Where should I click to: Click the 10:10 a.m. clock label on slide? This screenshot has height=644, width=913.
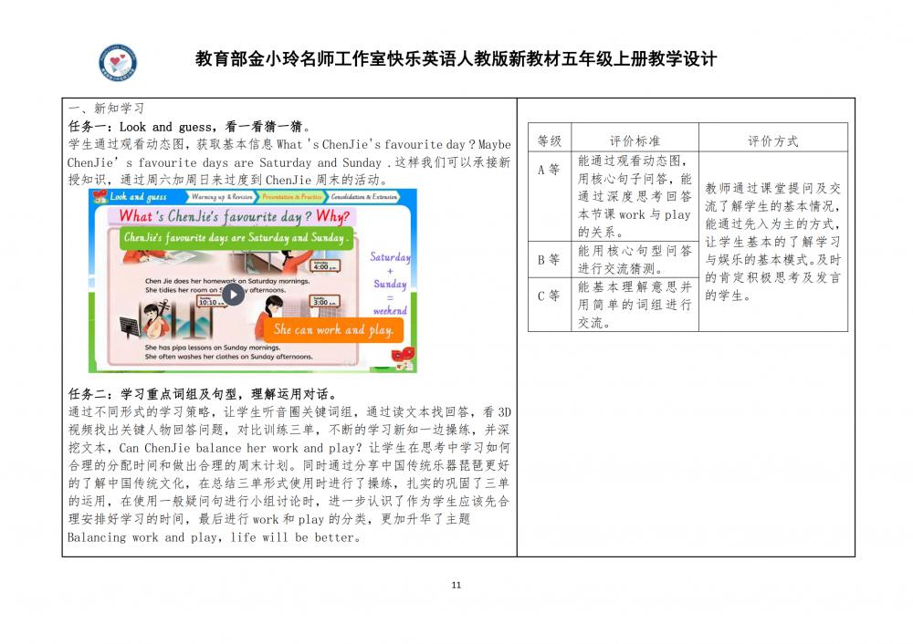pos(212,301)
